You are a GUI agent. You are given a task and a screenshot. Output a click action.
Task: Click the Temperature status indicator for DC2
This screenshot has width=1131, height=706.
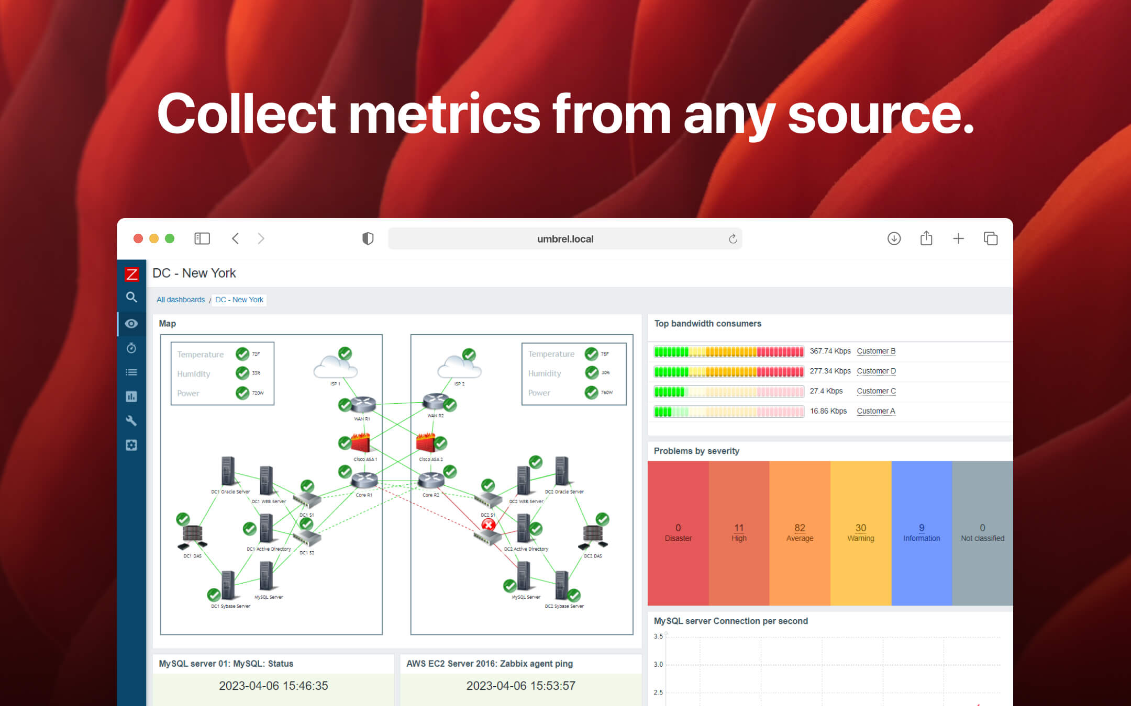tap(590, 354)
